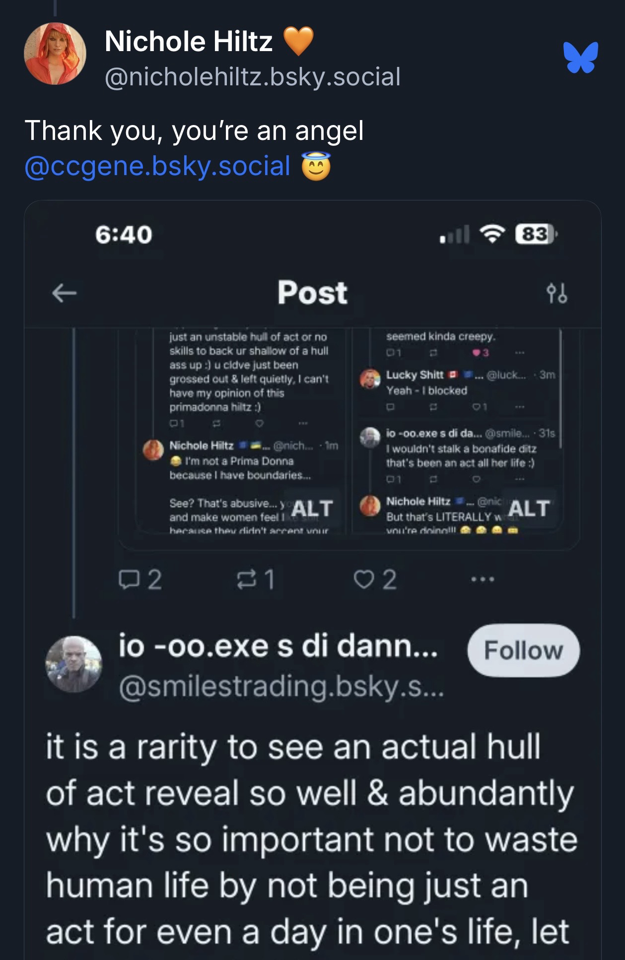
Task: Reply to the post with 2 comments
Action: click(140, 579)
